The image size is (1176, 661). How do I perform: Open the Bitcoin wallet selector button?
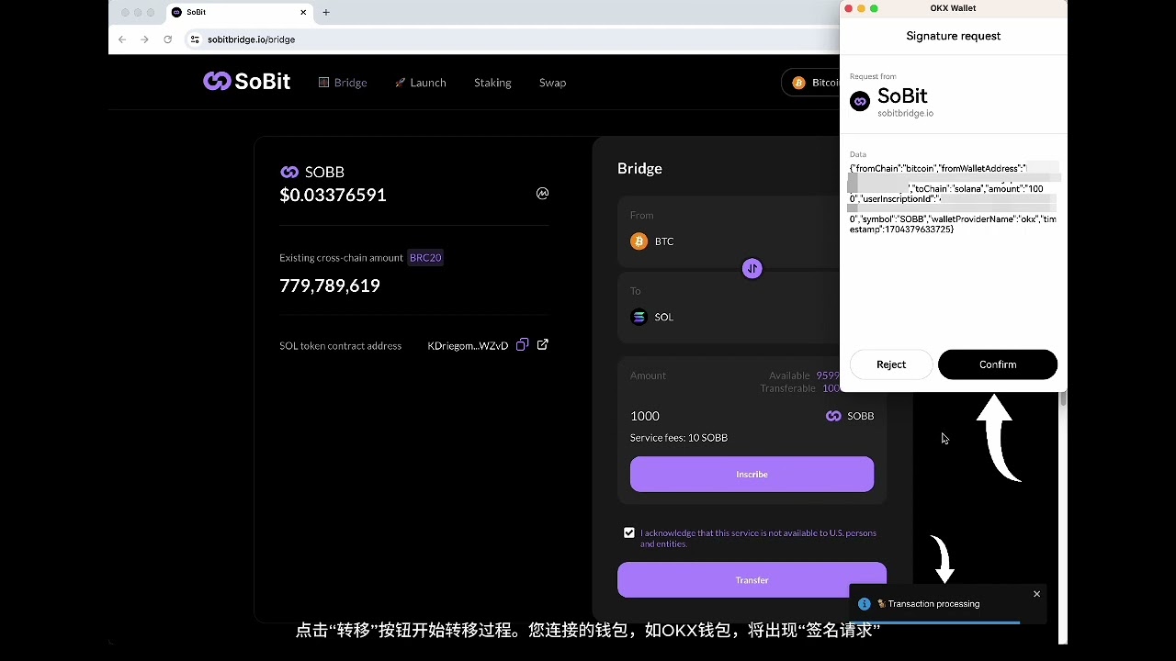coord(812,83)
